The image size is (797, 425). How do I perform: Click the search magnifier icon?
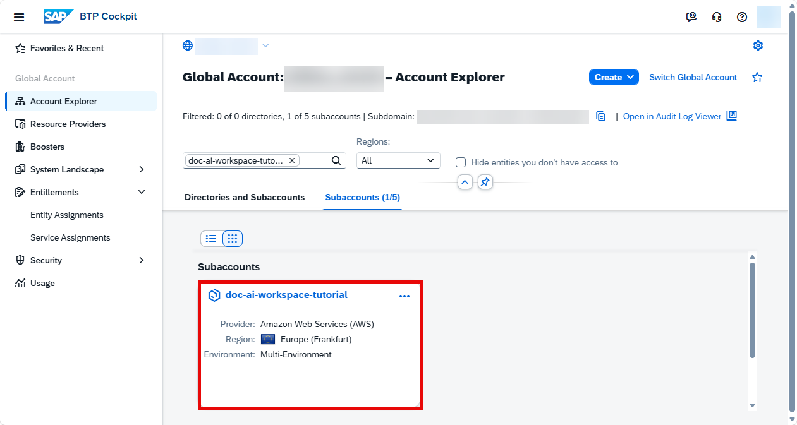336,160
